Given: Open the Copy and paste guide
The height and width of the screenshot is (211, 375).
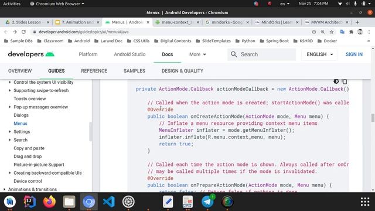Looking at the screenshot, I should point(29,148).
